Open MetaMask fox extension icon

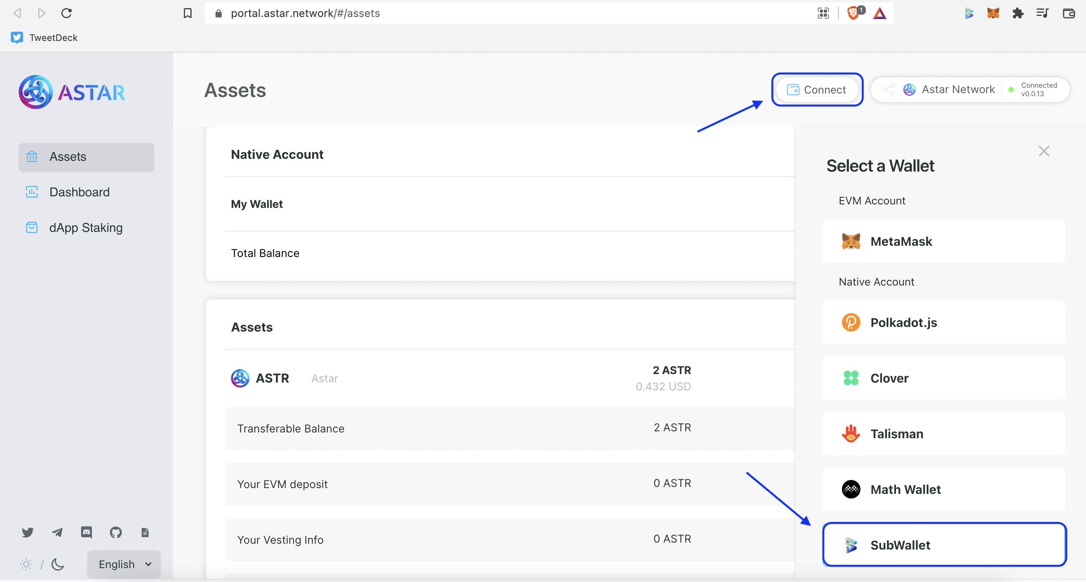tap(993, 13)
